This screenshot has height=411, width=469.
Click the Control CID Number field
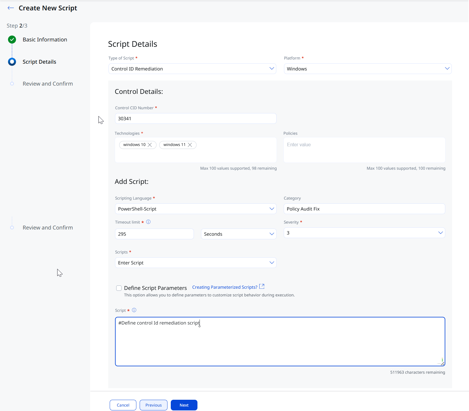(x=196, y=118)
